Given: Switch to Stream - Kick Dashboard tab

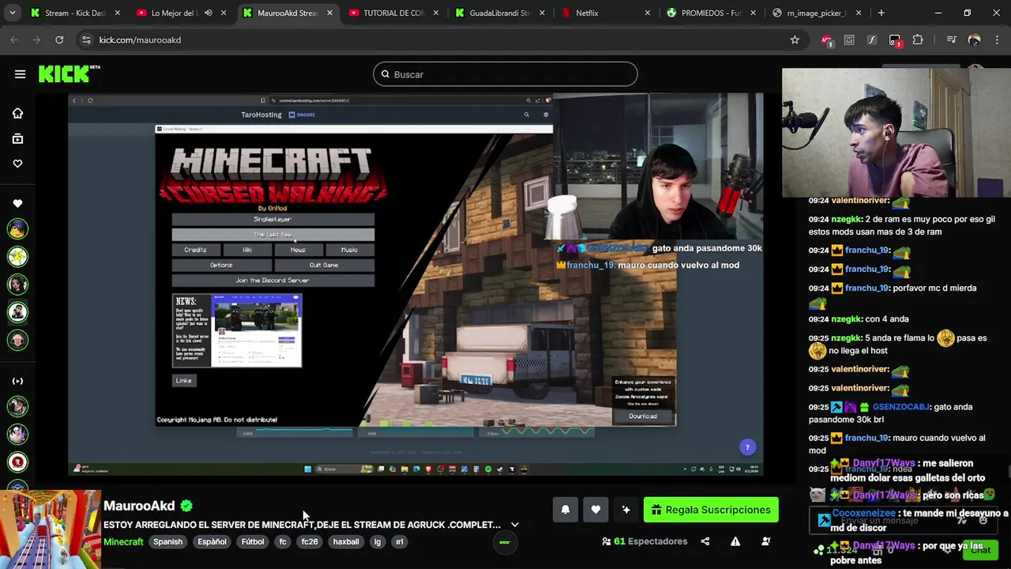Looking at the screenshot, I should [x=75, y=13].
